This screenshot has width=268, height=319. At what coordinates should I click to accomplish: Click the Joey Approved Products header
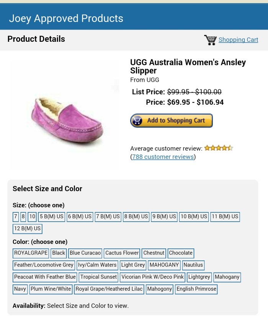point(66,18)
